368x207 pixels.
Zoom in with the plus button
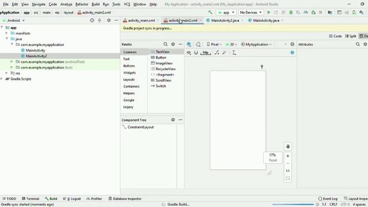coord(287,156)
